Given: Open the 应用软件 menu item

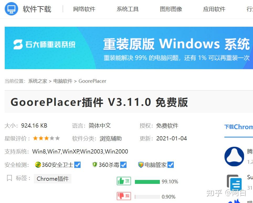Looking at the screenshot, I should coord(214,9).
